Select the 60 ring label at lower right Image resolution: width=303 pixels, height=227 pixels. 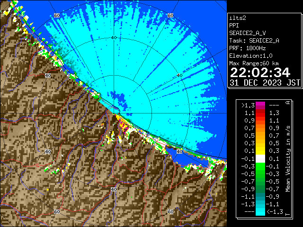click(x=170, y=212)
